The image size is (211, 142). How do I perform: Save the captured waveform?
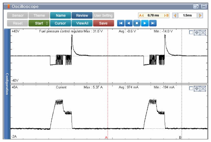coord(103,23)
